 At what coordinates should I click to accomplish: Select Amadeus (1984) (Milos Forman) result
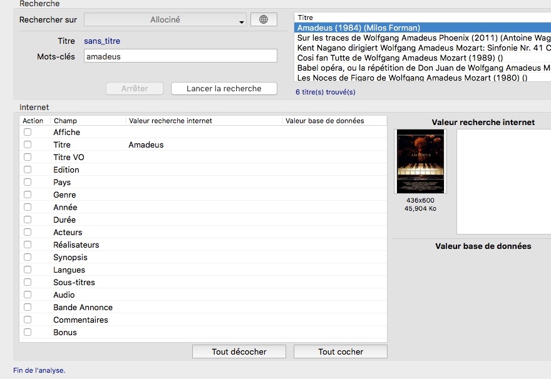point(359,28)
